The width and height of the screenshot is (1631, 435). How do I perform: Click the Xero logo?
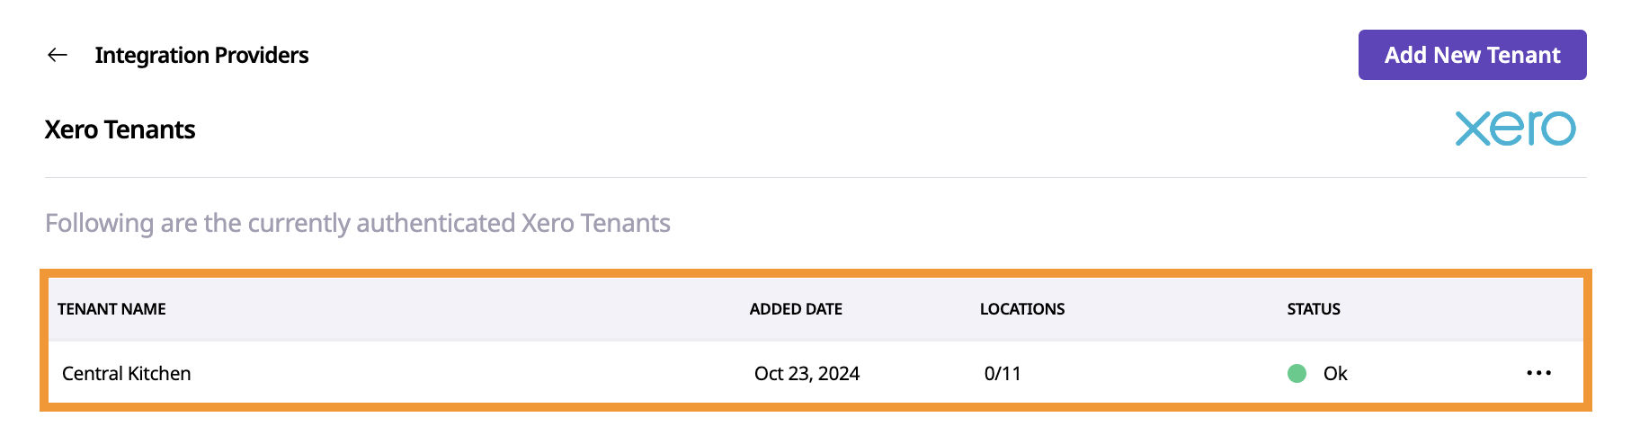(1515, 129)
